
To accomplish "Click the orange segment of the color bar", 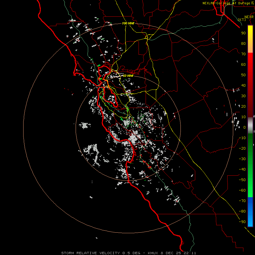I will (x=250, y=48).
